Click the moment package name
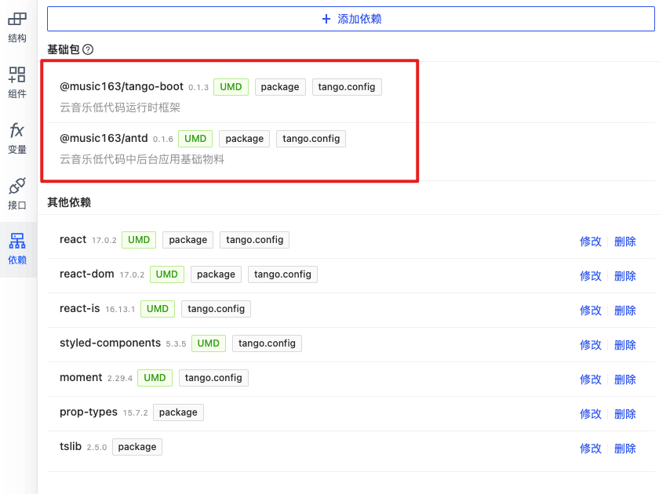The width and height of the screenshot is (659, 494). [x=81, y=377]
